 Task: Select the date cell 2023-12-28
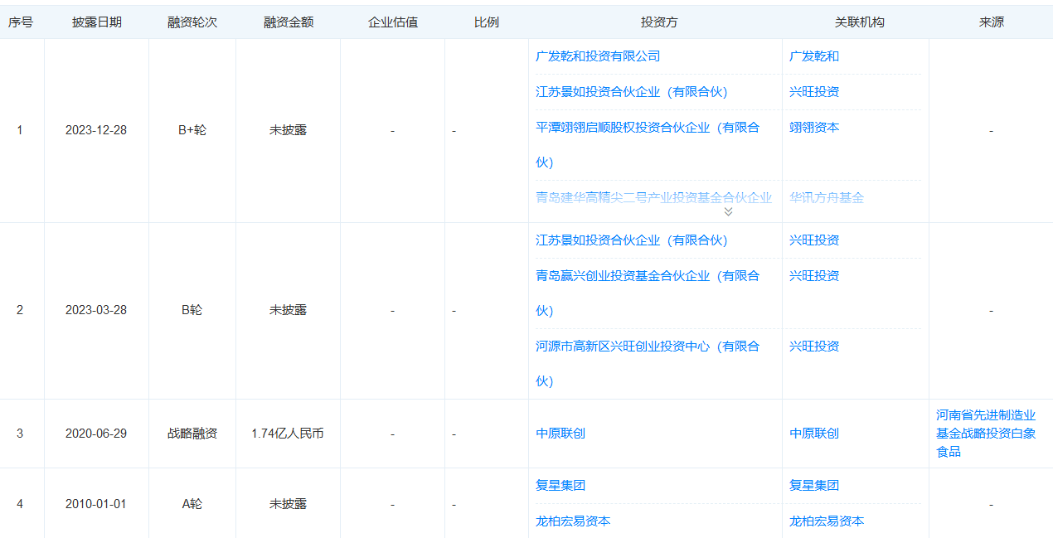pos(96,131)
